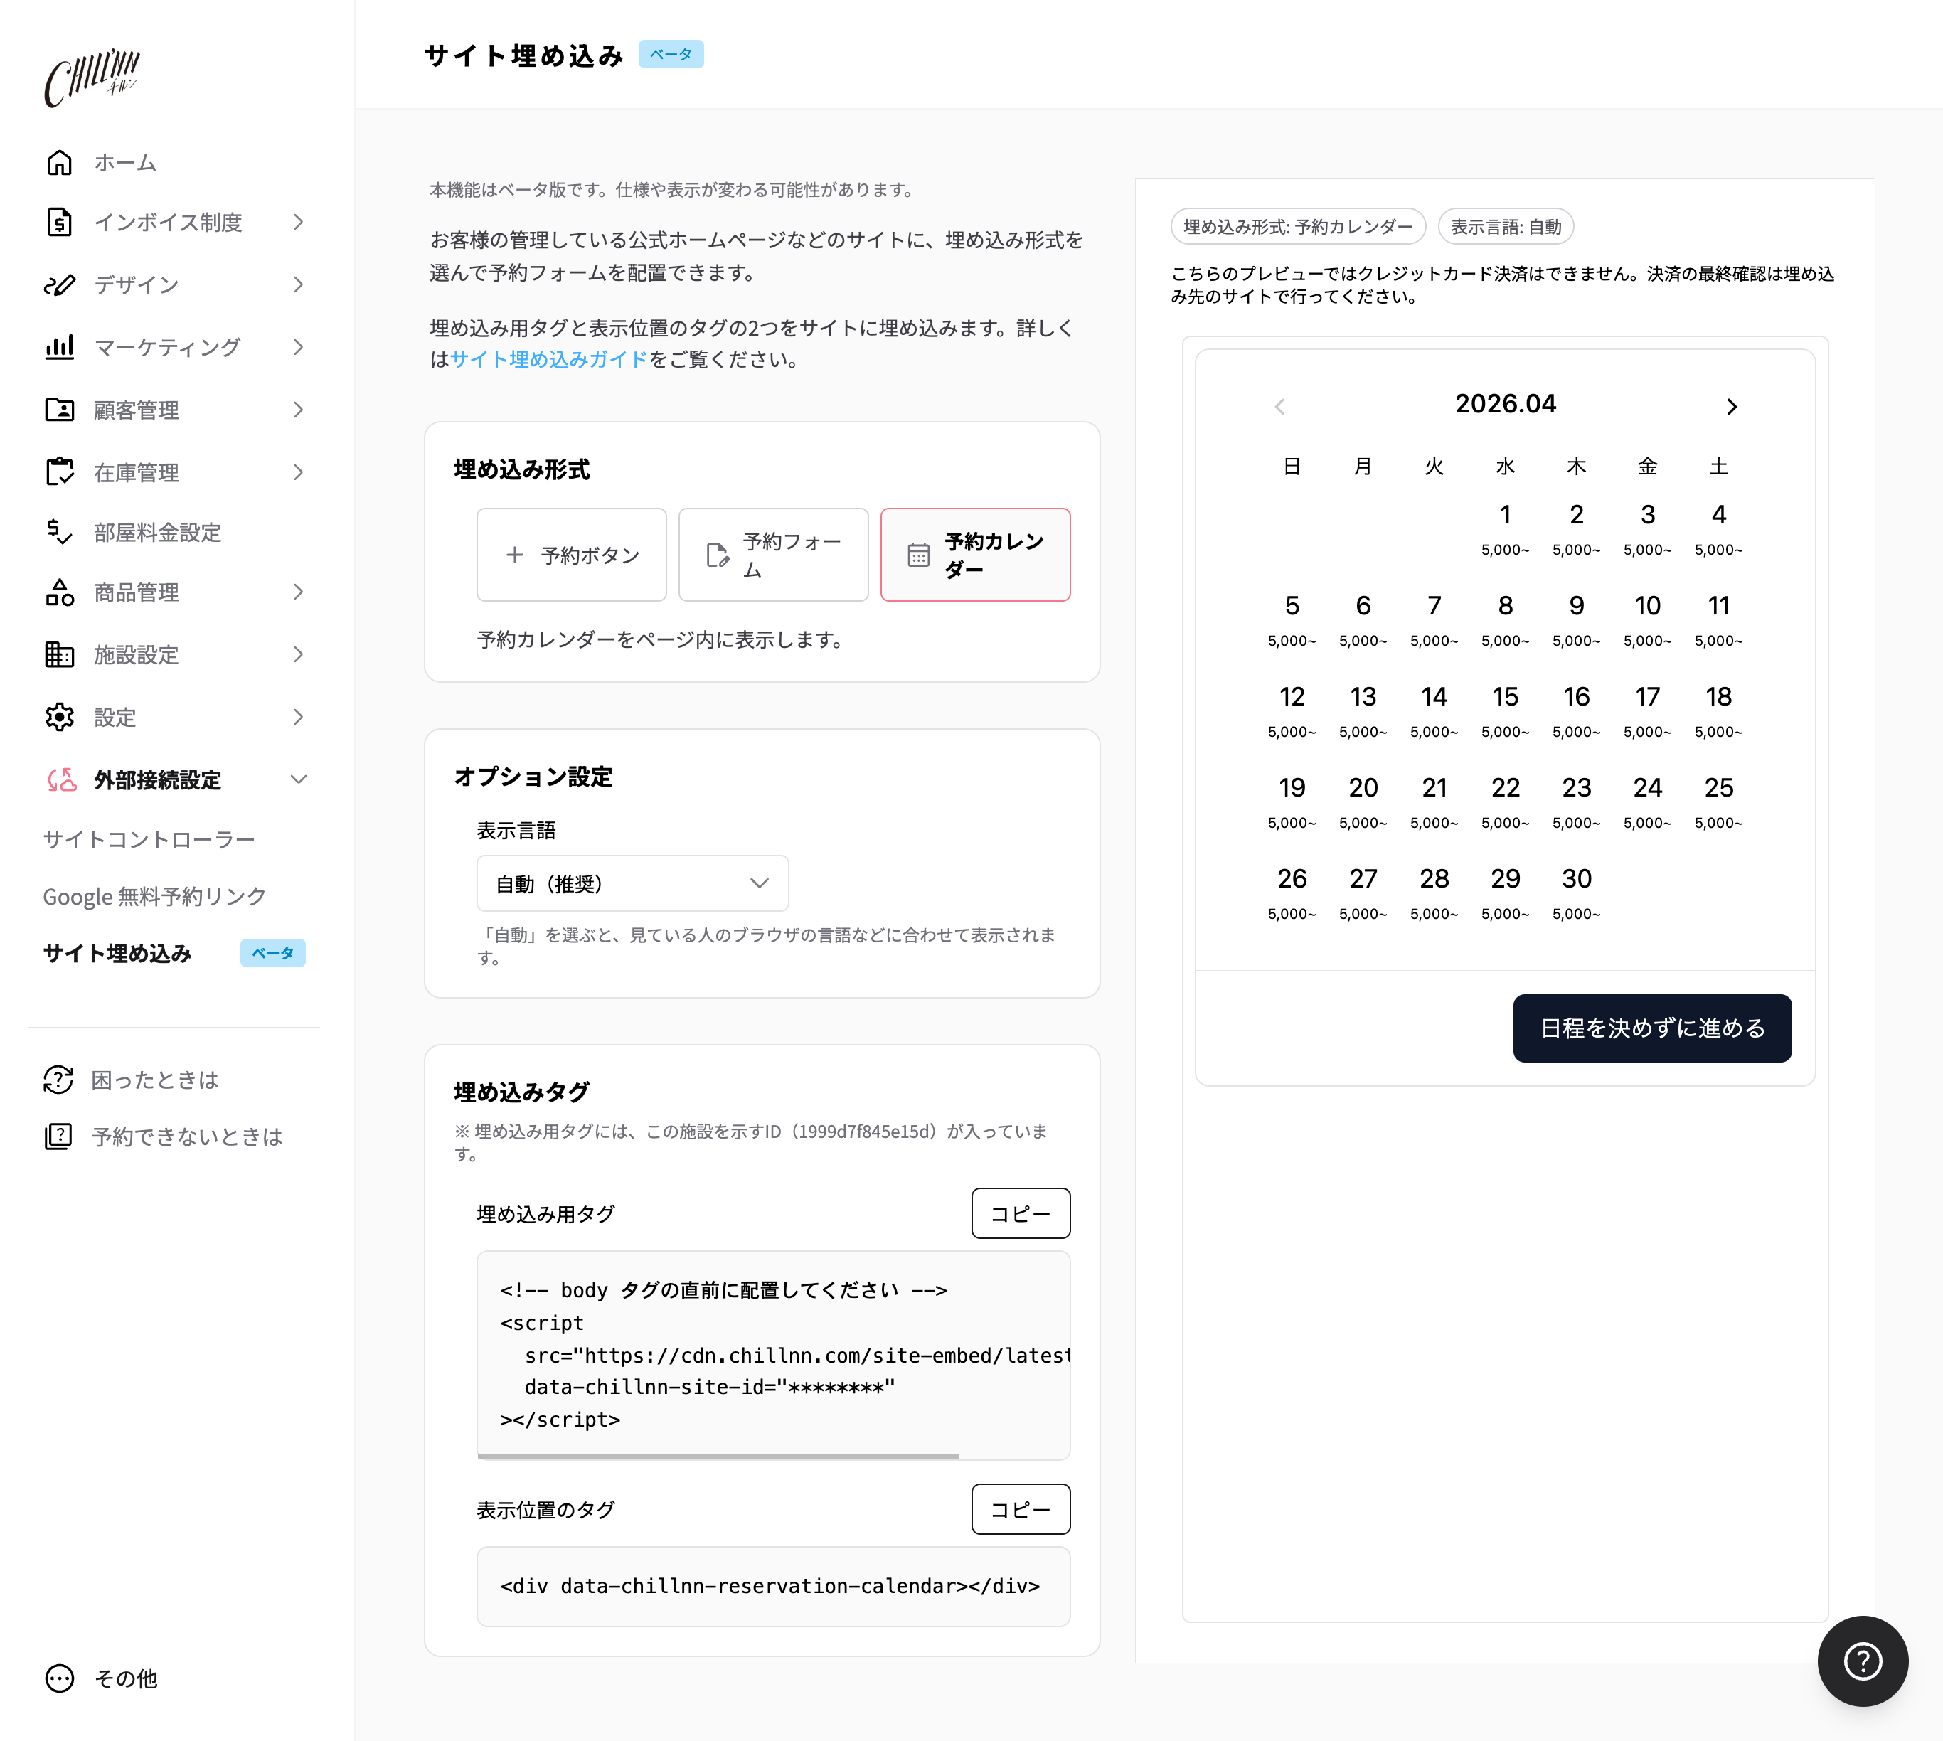Collapse the 外部接続設定 section

pos(157,779)
